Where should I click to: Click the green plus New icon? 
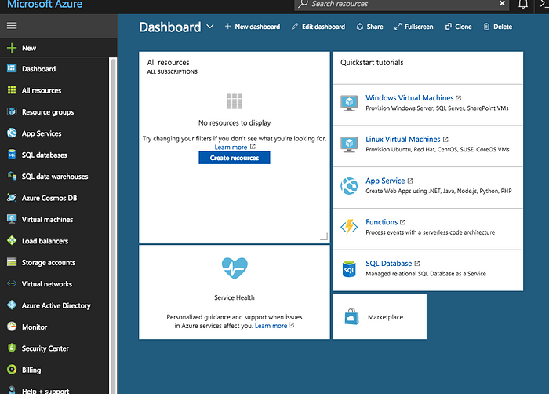pyautogui.click(x=12, y=48)
